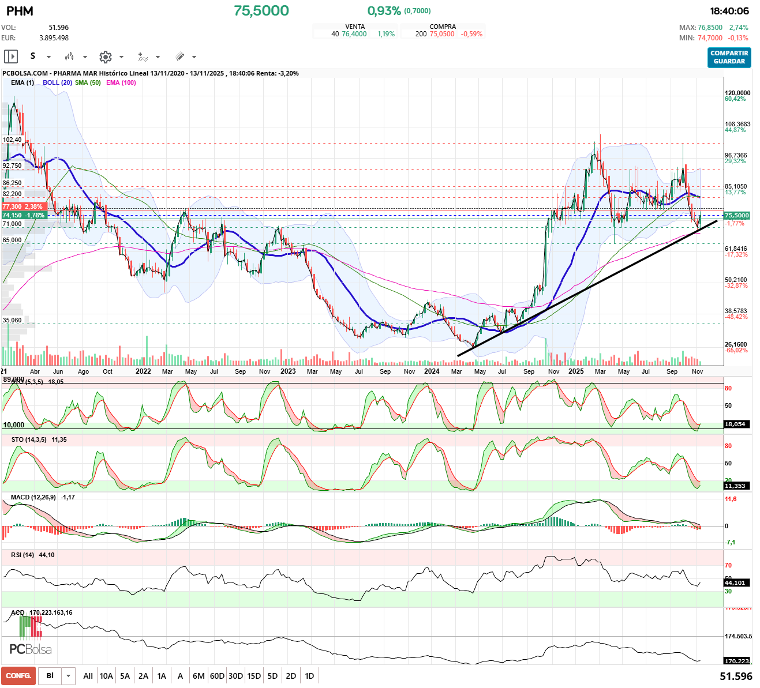Toggle the EMA (100) indicator label
760x688 pixels.
click(121, 82)
